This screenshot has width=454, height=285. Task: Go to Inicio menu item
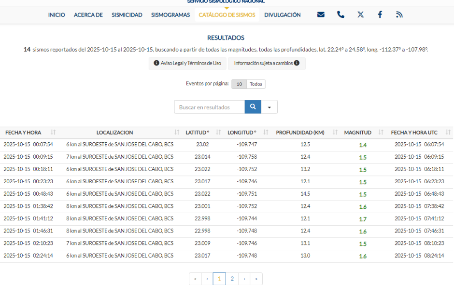(57, 15)
